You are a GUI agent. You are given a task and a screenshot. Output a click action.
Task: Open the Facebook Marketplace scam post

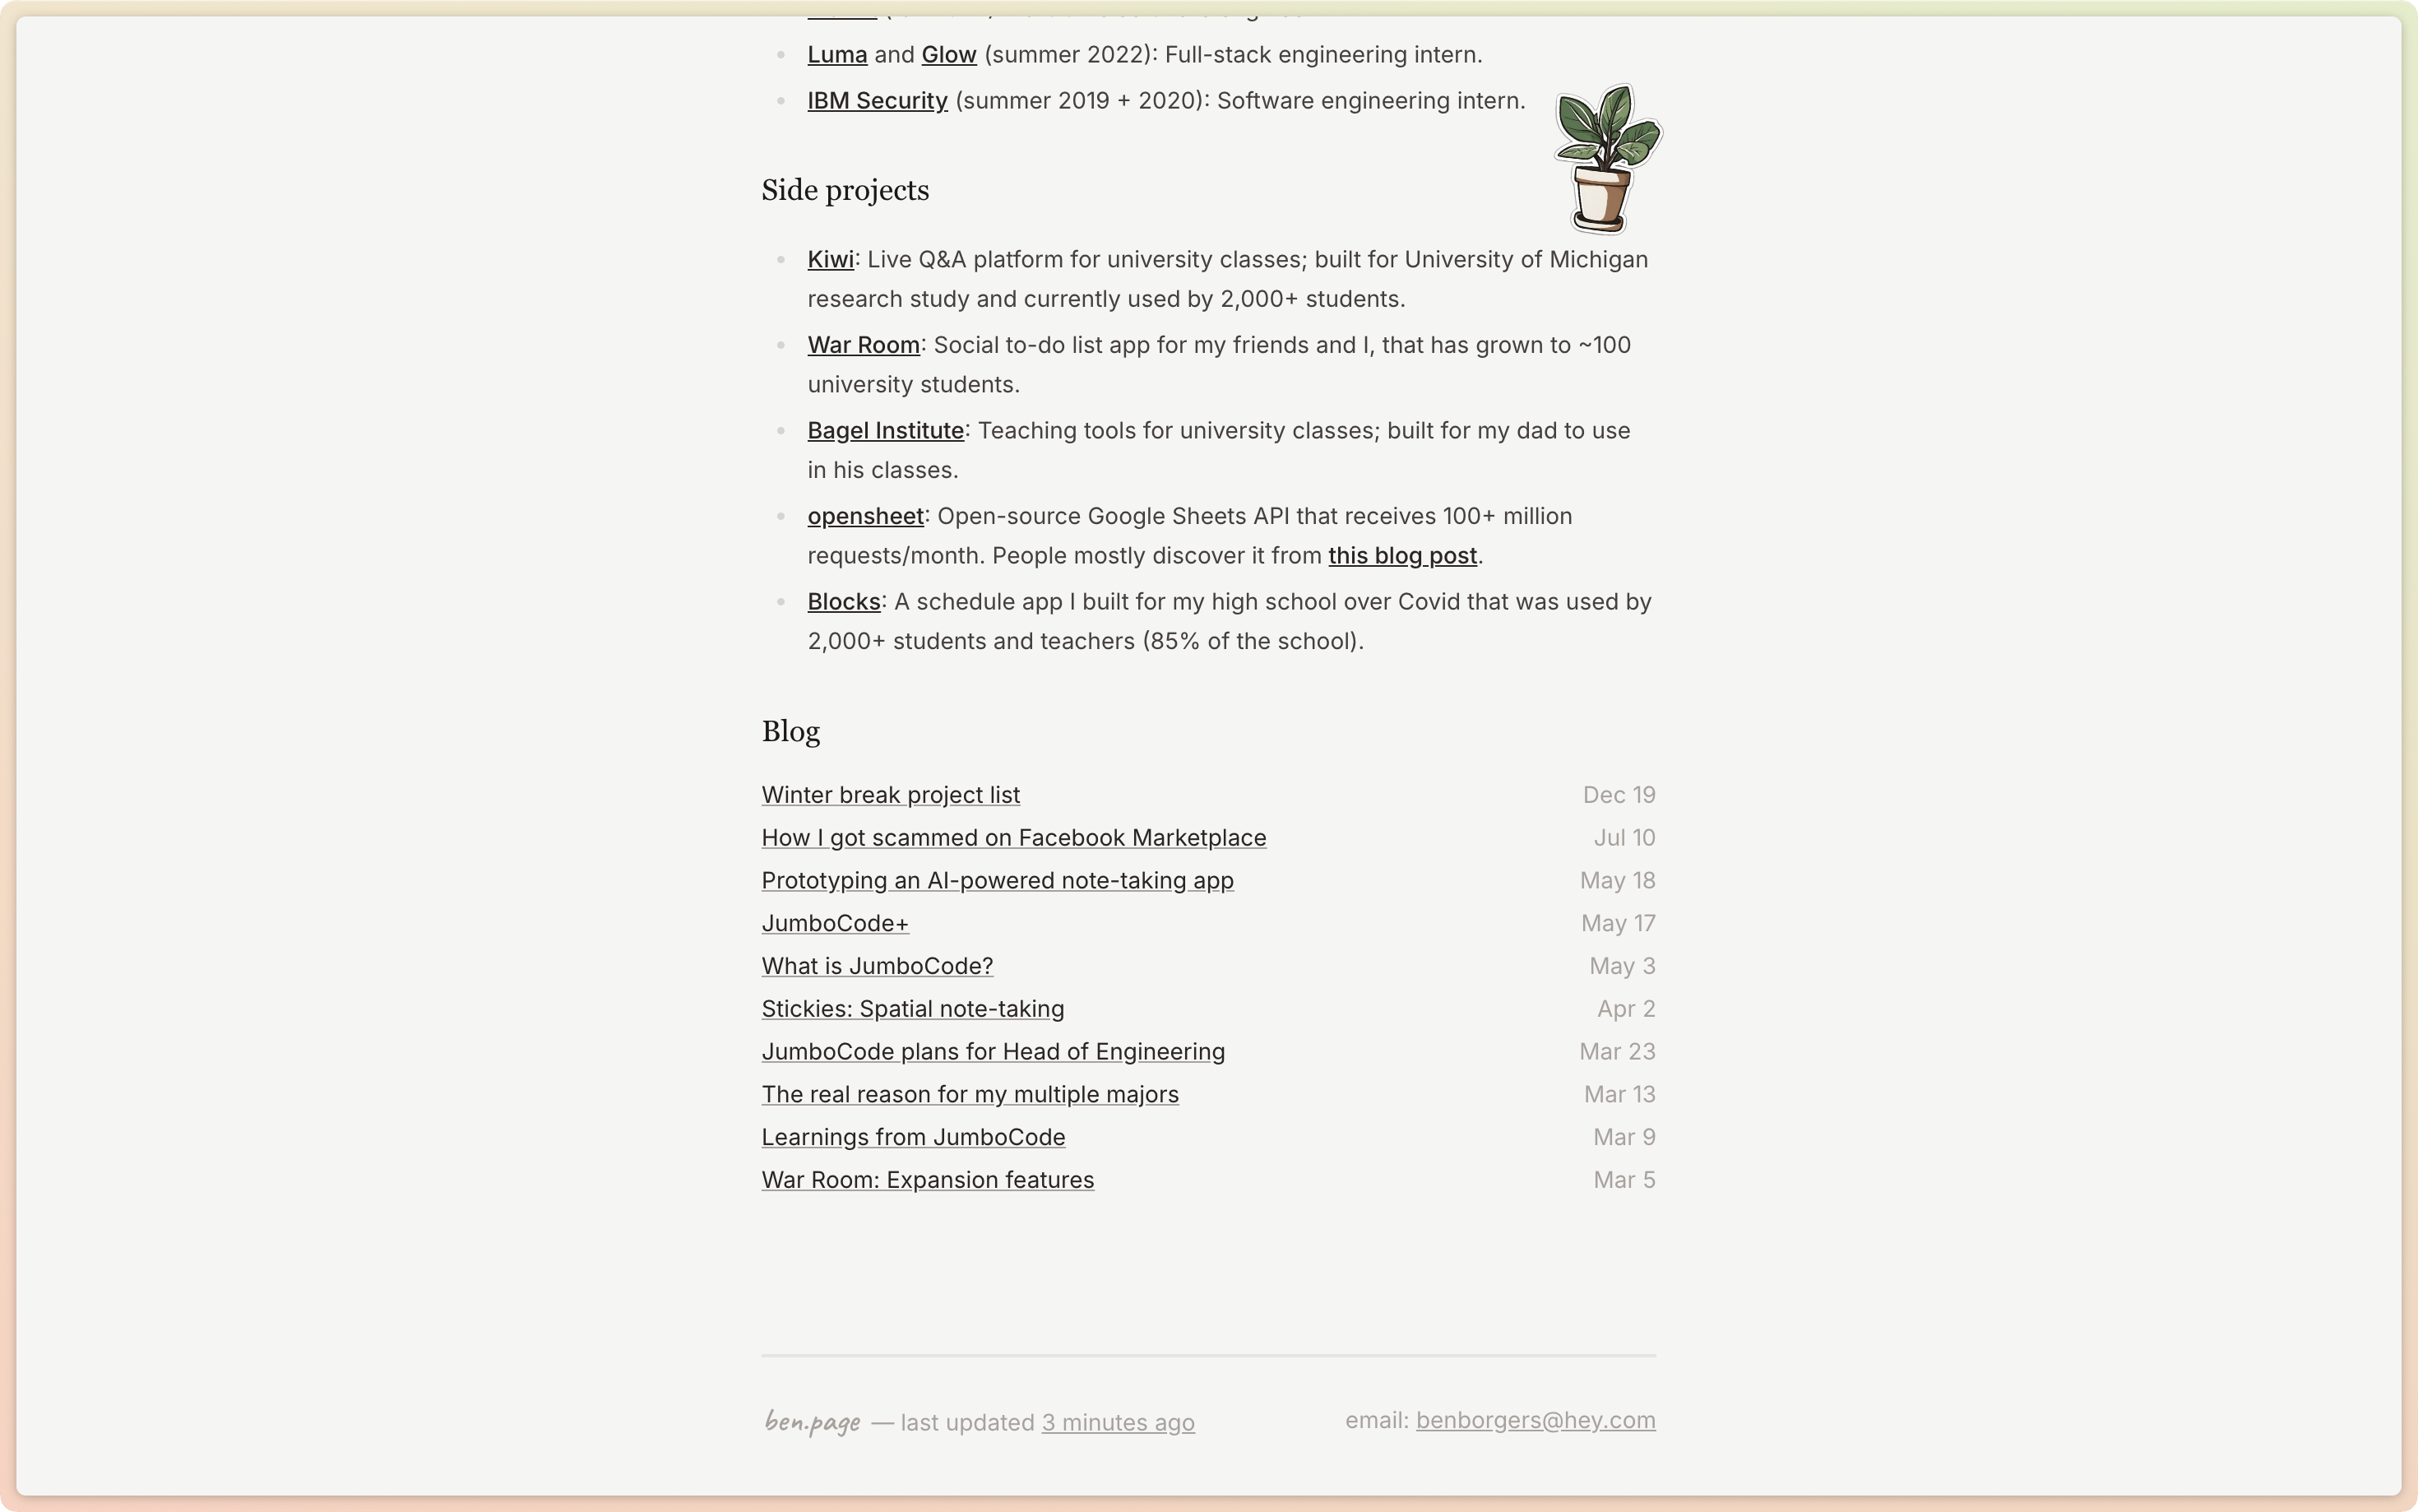click(1012, 838)
